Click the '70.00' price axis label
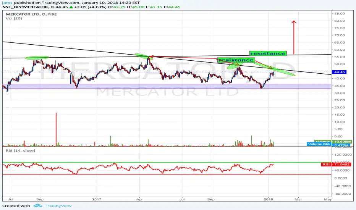Image resolution: width=356 pixels, height=210 pixels. point(340,36)
